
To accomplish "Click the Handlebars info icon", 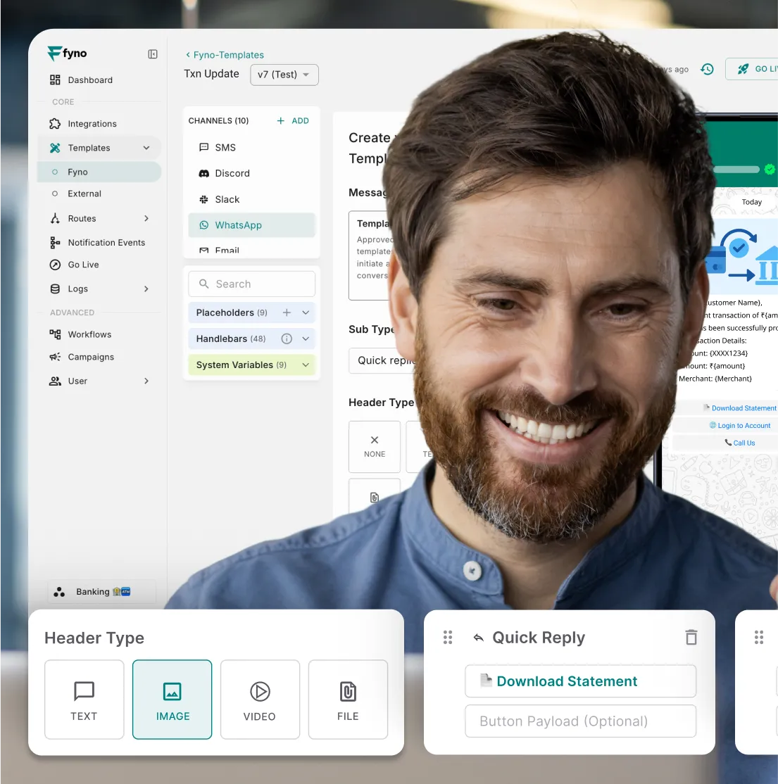I will 287,339.
